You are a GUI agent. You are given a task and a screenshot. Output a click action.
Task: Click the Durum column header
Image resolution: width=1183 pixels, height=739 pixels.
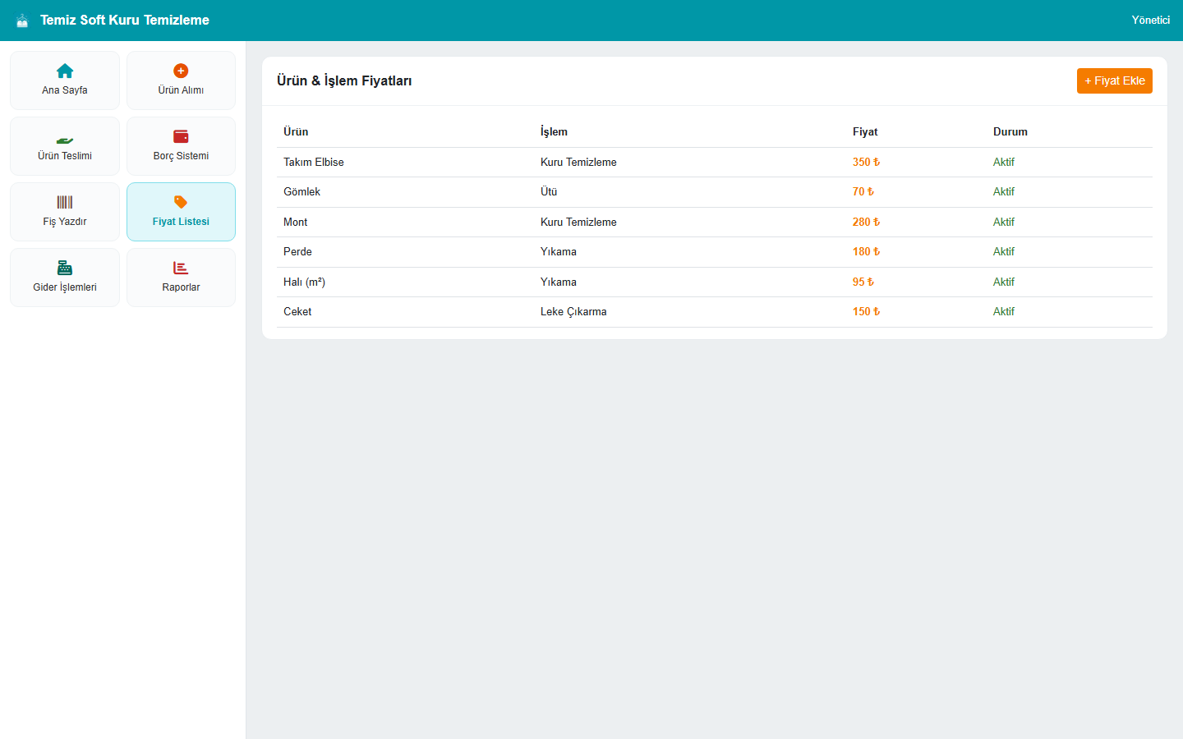(1010, 131)
